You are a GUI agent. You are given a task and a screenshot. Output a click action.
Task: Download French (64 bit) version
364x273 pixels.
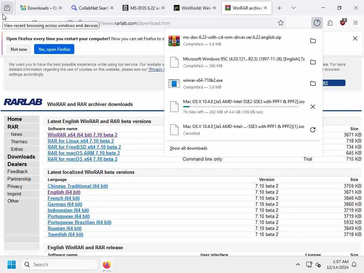[x=64, y=198]
